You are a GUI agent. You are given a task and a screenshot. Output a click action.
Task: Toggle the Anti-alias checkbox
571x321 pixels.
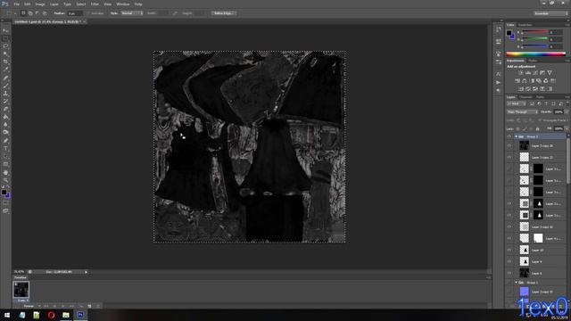point(88,13)
